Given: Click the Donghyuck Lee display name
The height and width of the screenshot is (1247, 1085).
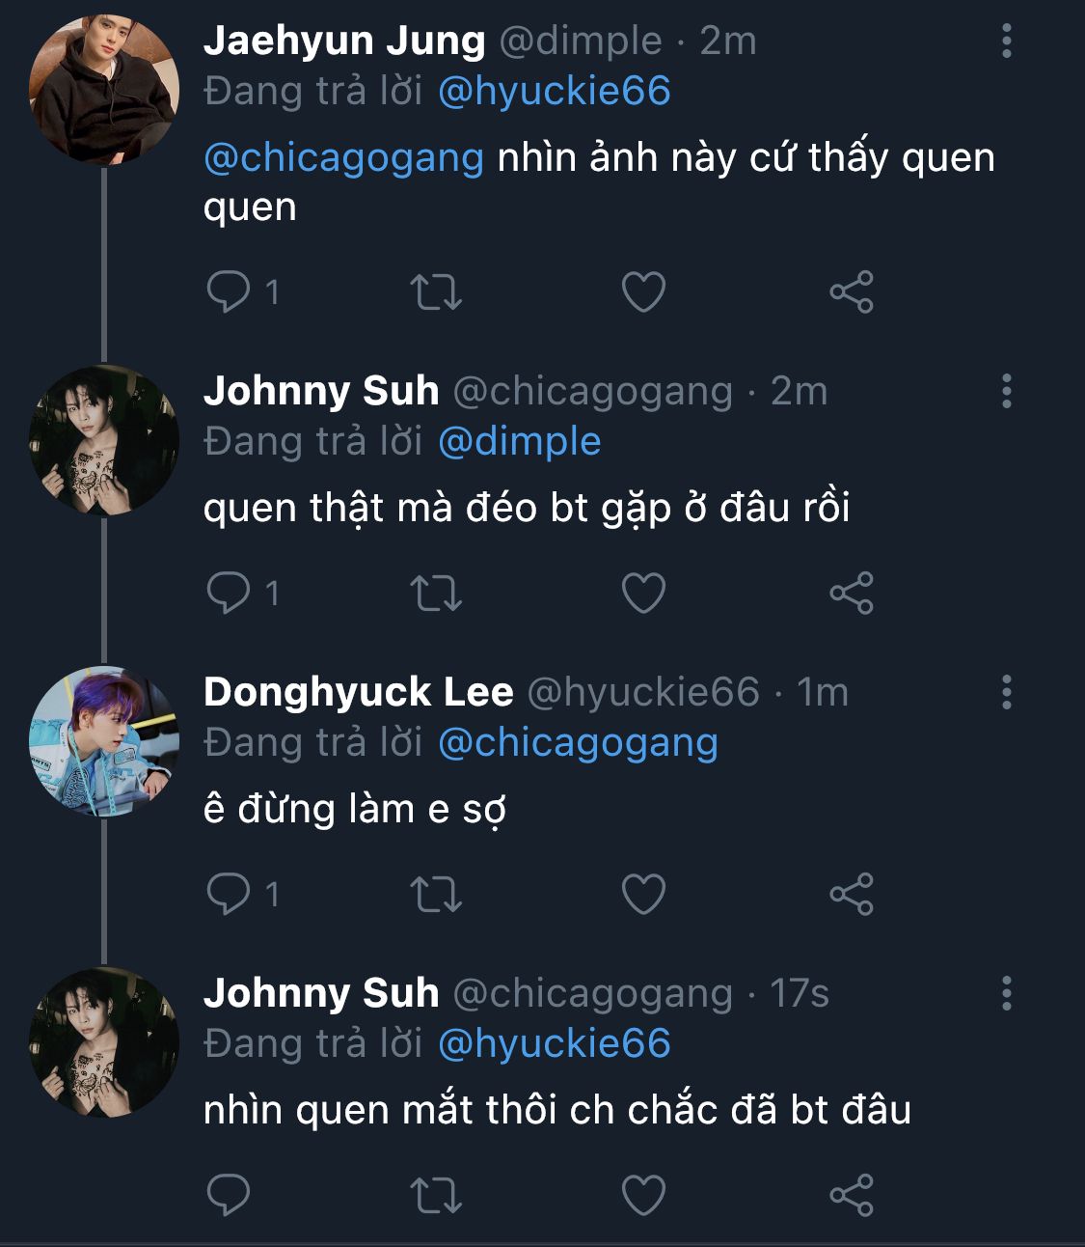Looking at the screenshot, I should pos(358,692).
